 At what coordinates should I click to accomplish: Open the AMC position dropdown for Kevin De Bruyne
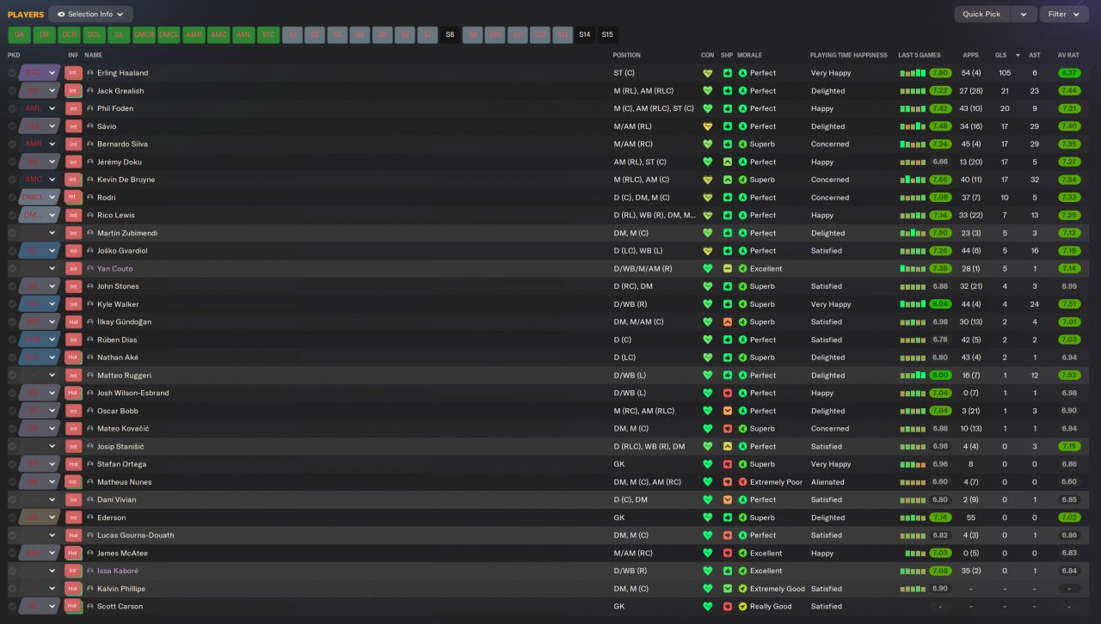click(40, 180)
